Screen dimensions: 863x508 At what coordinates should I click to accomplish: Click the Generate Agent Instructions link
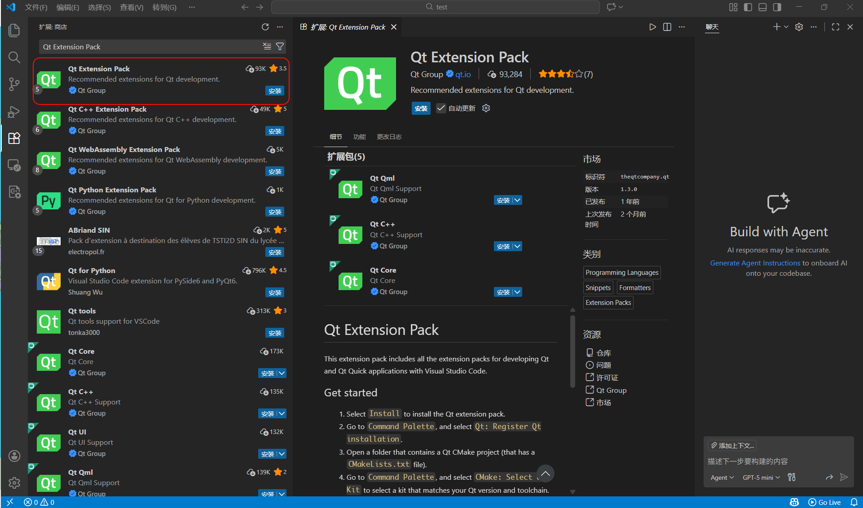coord(755,263)
